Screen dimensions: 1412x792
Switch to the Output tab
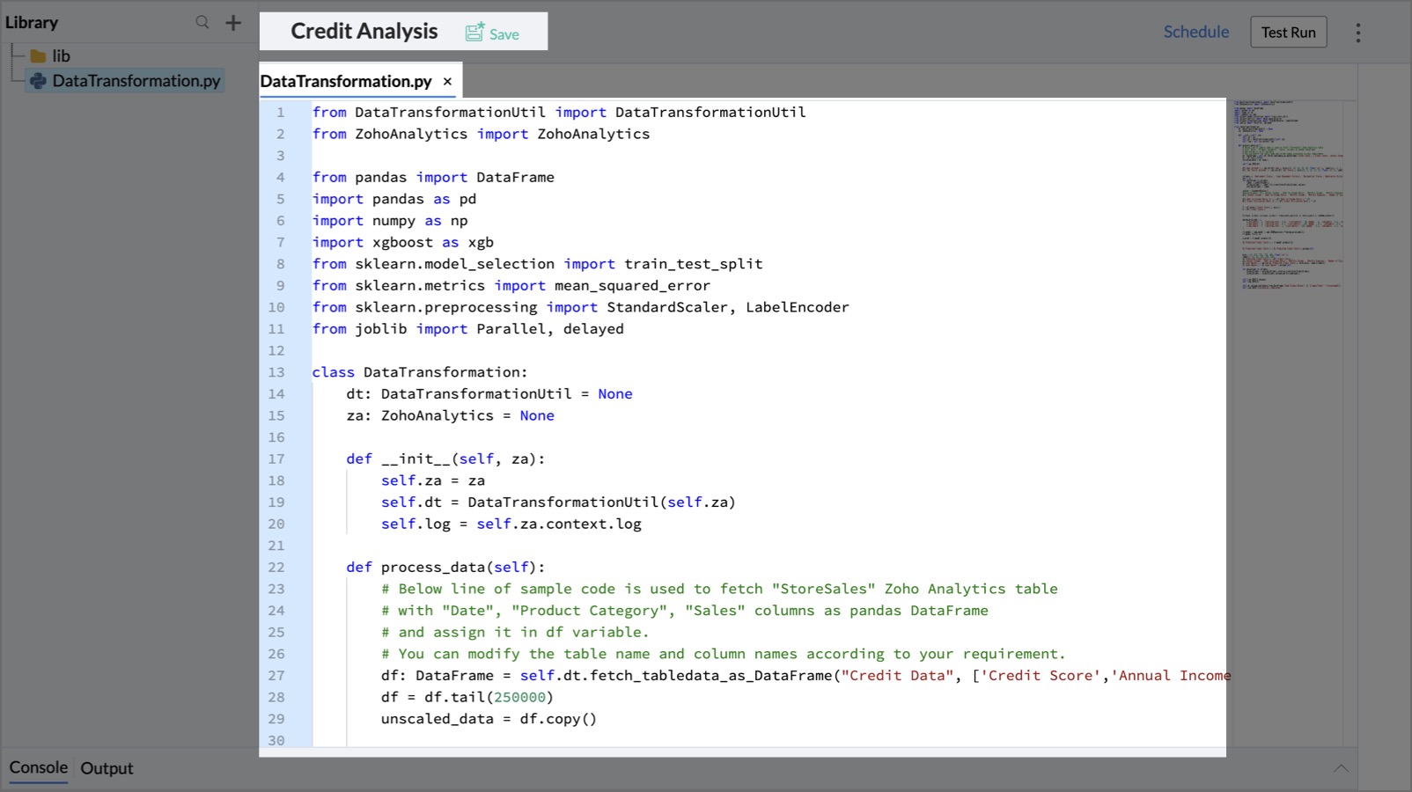[x=107, y=768]
